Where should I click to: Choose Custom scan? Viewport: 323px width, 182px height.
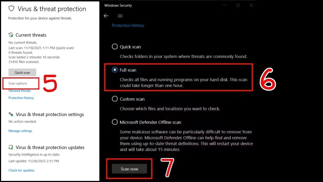tap(115, 99)
